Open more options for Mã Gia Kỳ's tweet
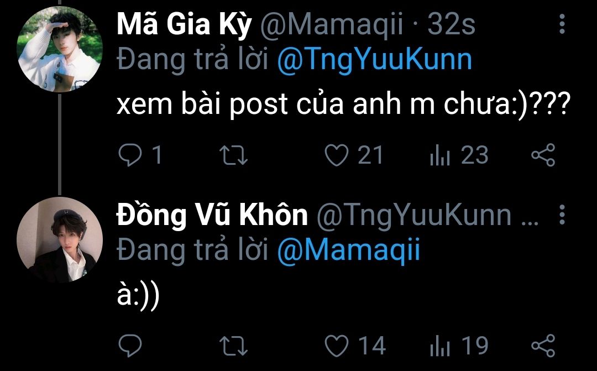 pos(562,24)
